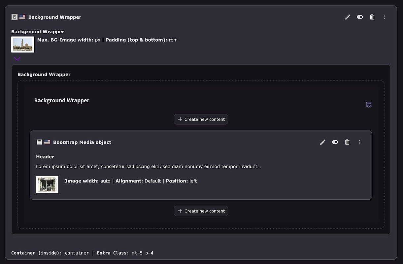This screenshot has width=403, height=264.
Task: Open more options for outer Background Wrapper
Action: click(384, 17)
